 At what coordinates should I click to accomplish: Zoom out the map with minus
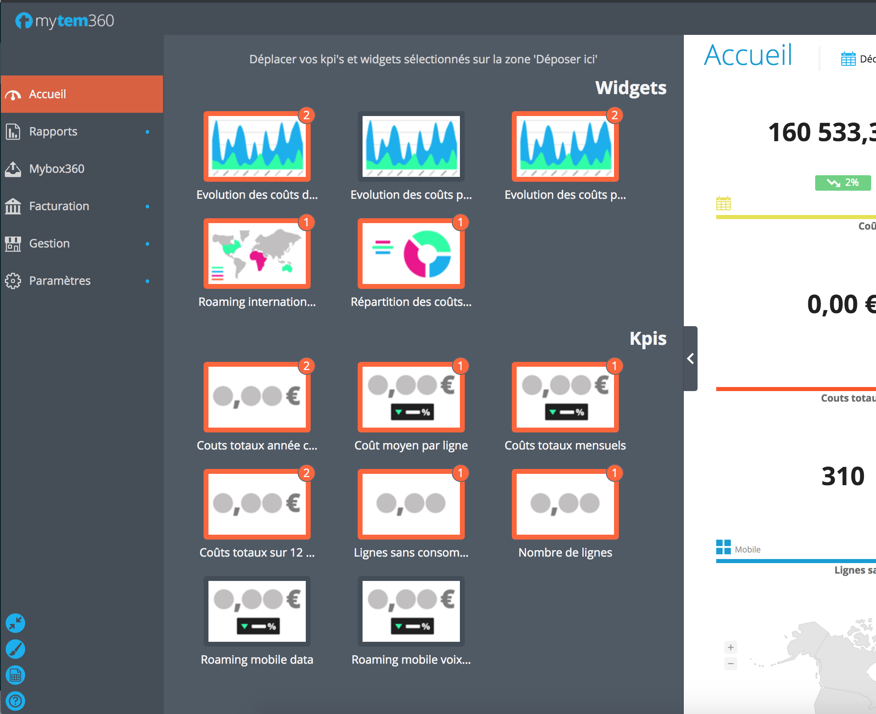pos(730,663)
